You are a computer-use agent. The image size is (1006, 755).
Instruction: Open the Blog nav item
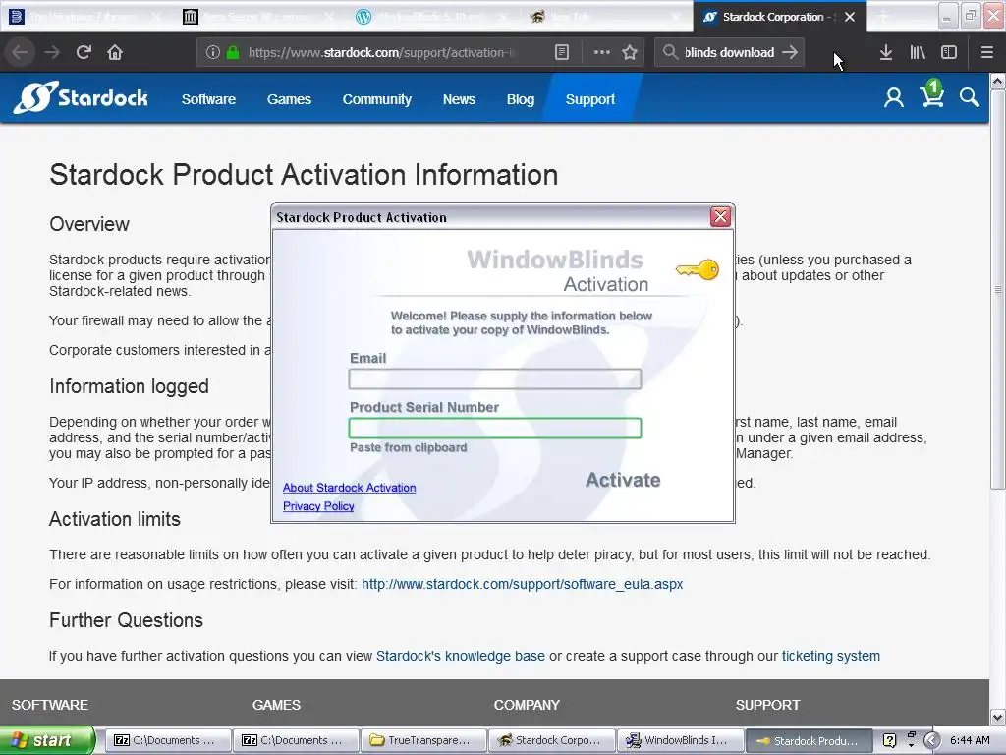521,99
